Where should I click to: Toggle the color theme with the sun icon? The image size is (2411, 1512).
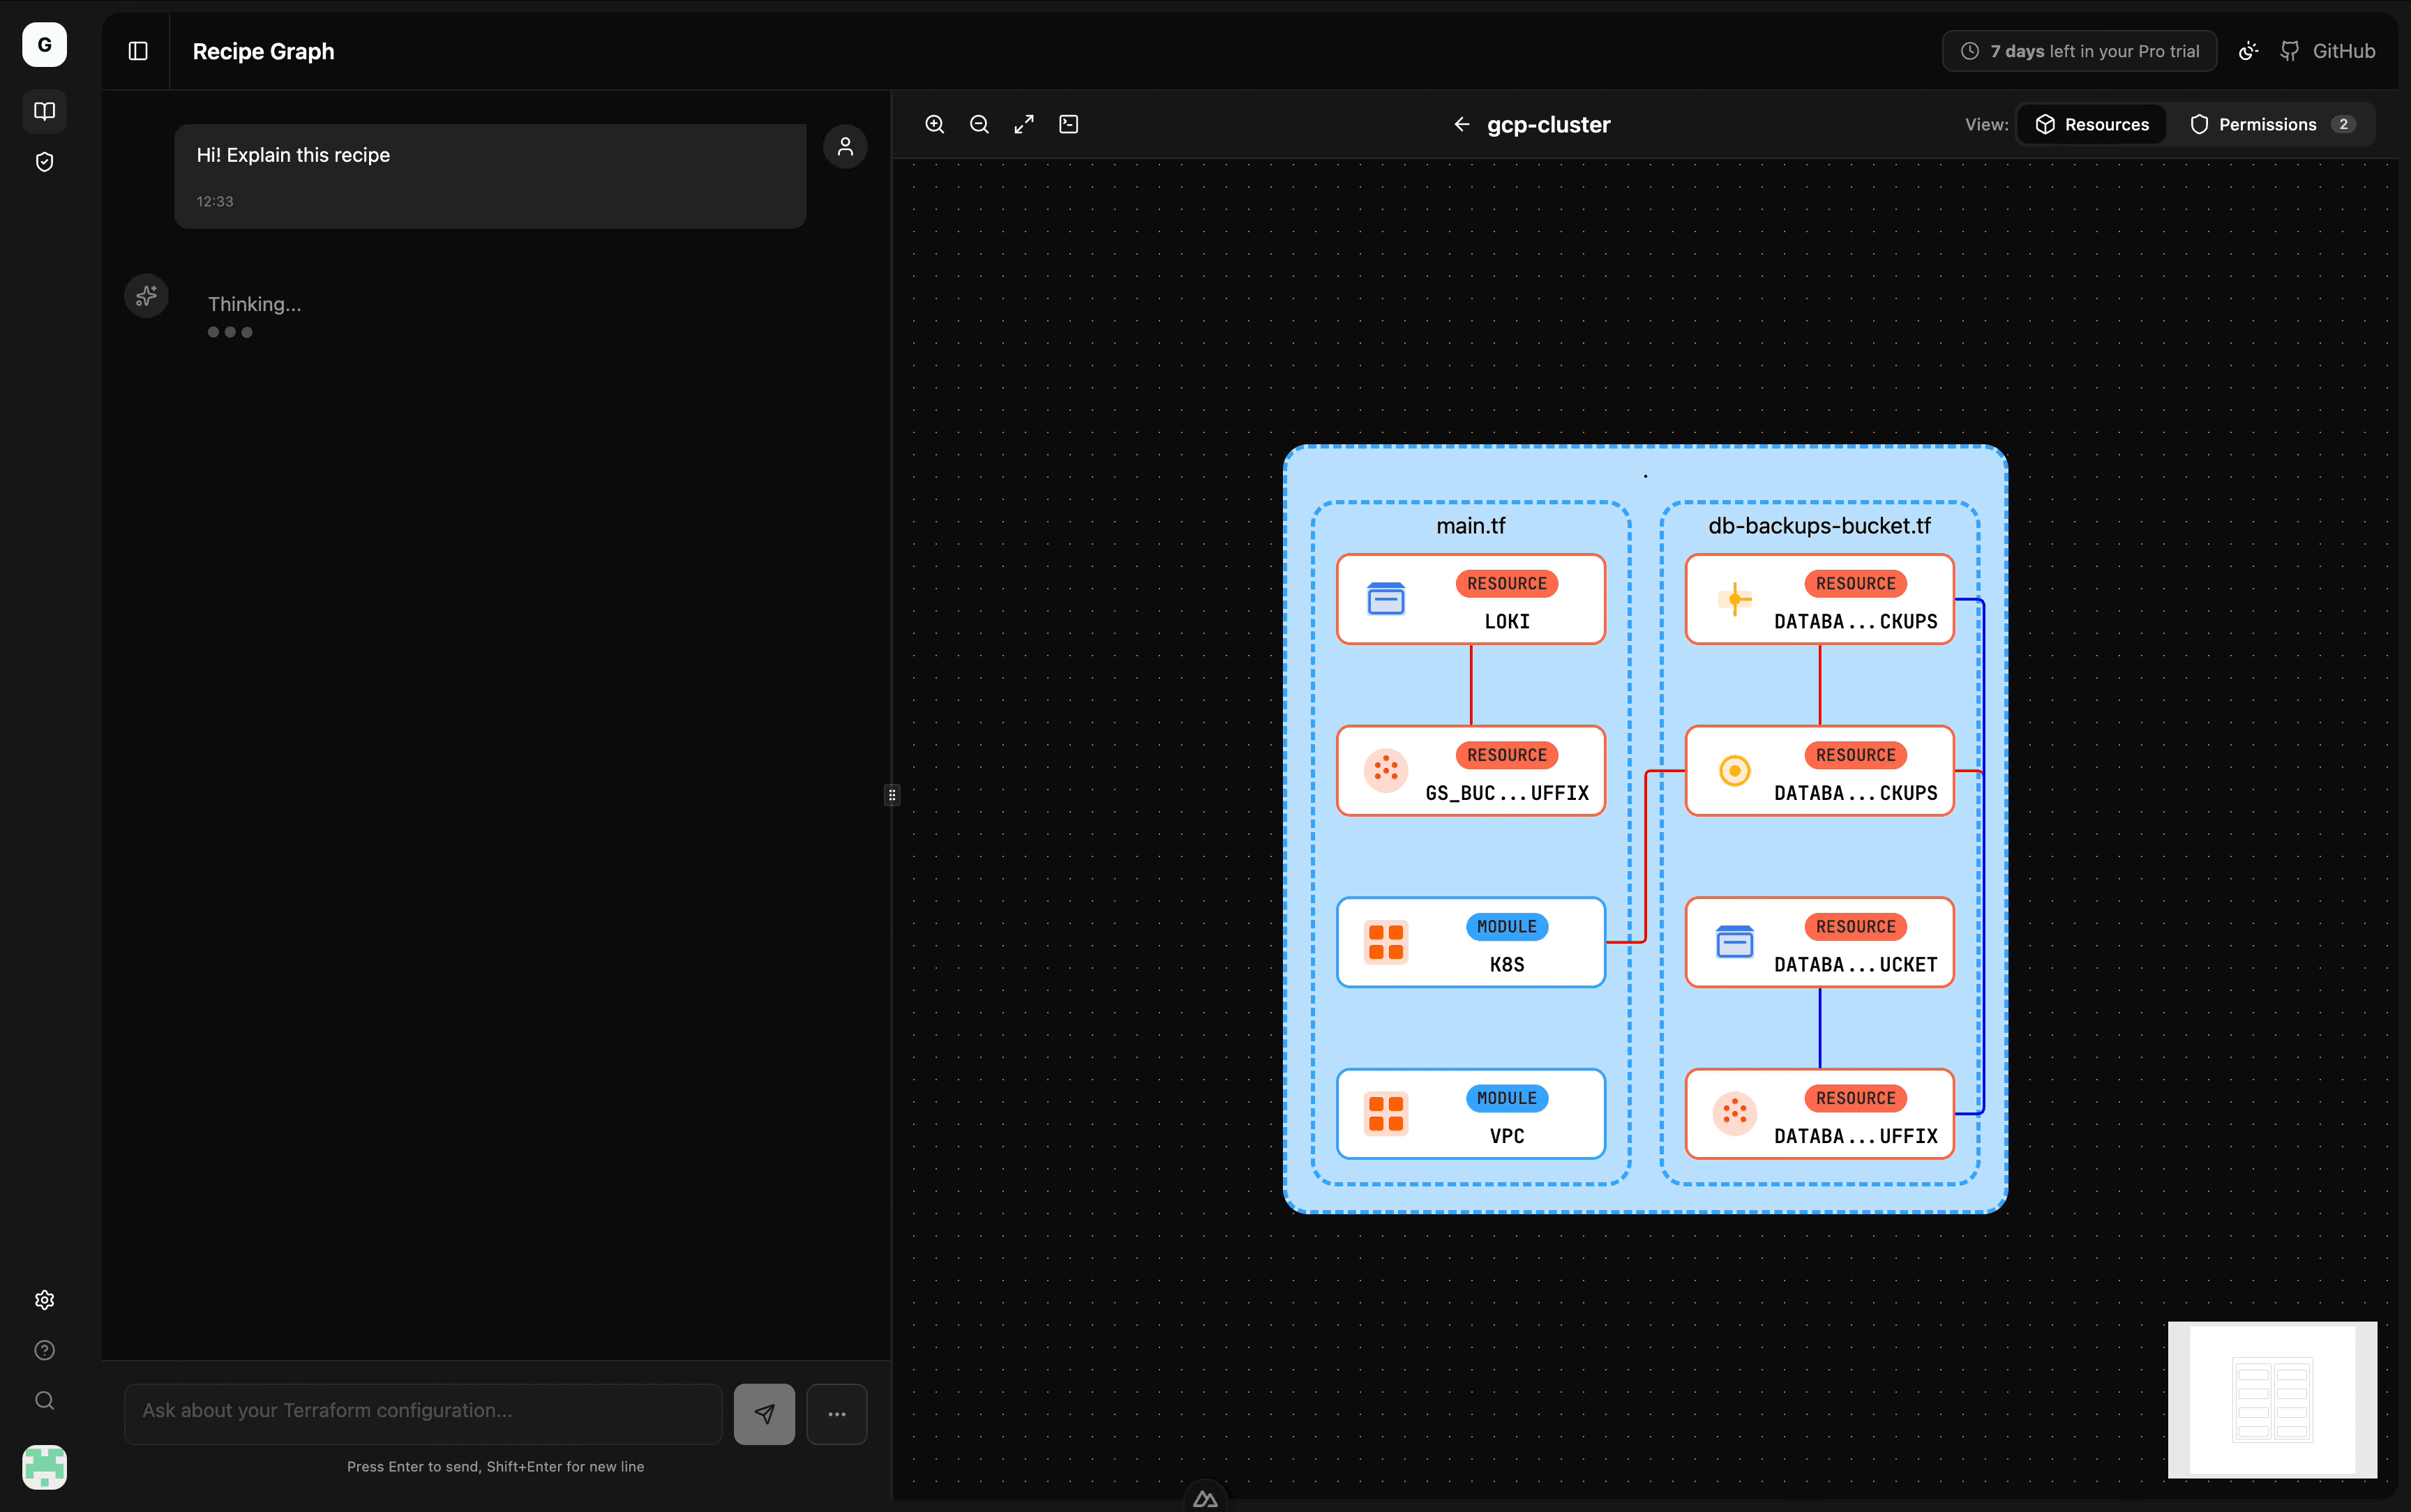click(2247, 50)
